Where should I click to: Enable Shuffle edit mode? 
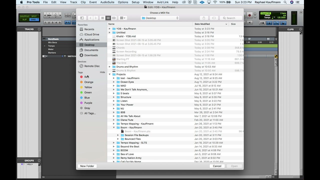tap(24, 16)
